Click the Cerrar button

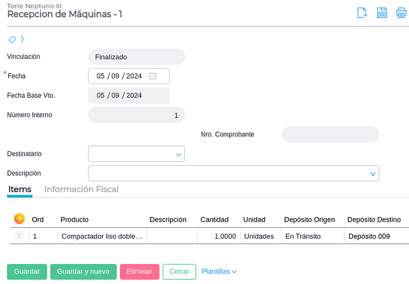[179, 271]
